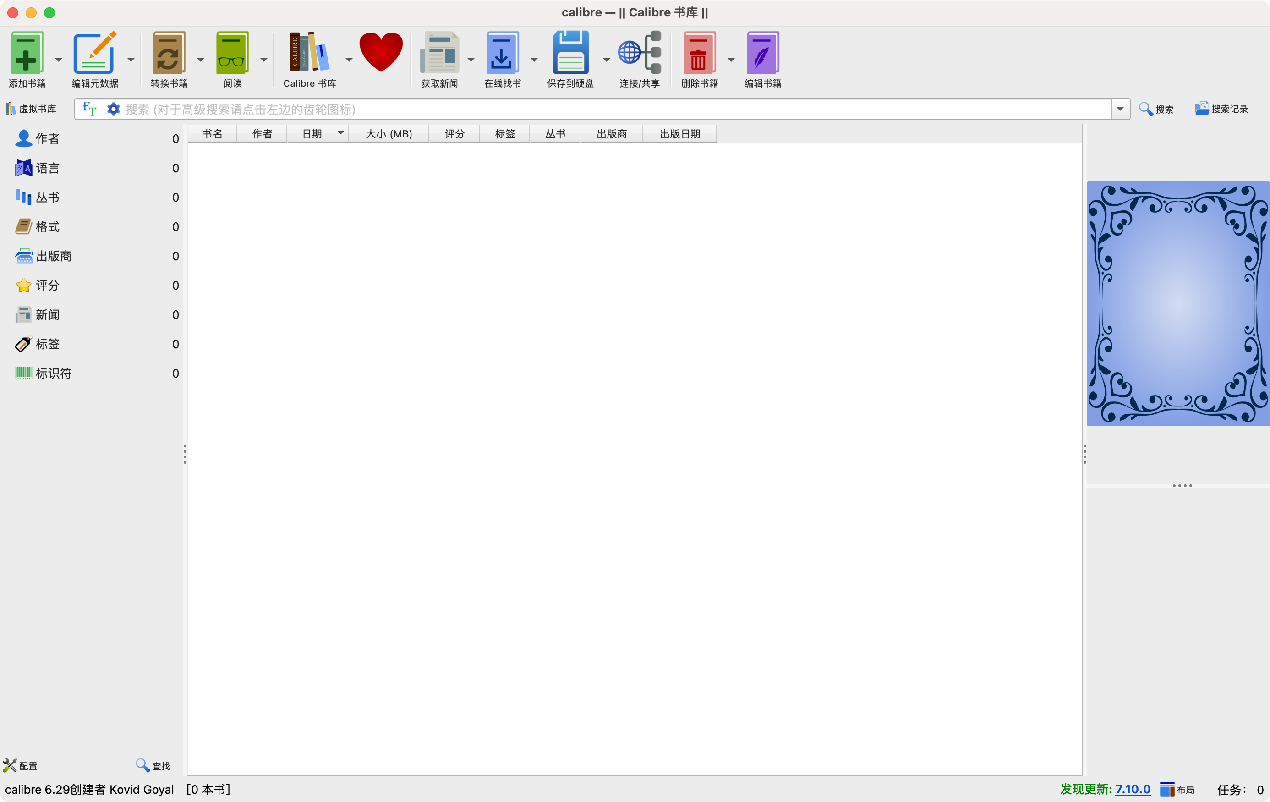Screen dimensions: 1270x802
Task: Expand 在线找书 dropdown arrow
Action: 534,60
